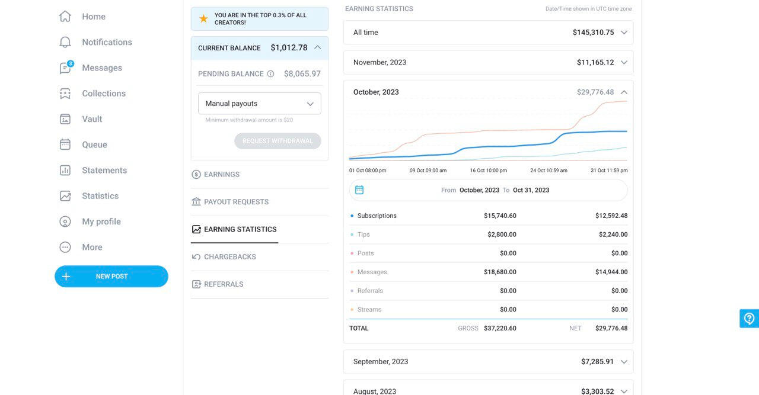The image size is (759, 395).
Task: Collapse the October, 2023 earnings section
Action: tap(624, 92)
